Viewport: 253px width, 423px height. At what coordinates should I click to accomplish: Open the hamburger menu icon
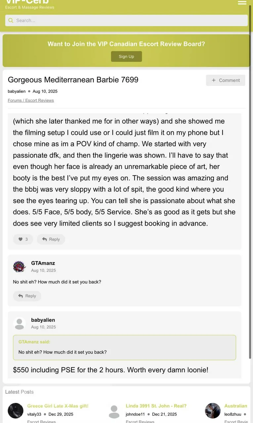pyautogui.click(x=242, y=3)
